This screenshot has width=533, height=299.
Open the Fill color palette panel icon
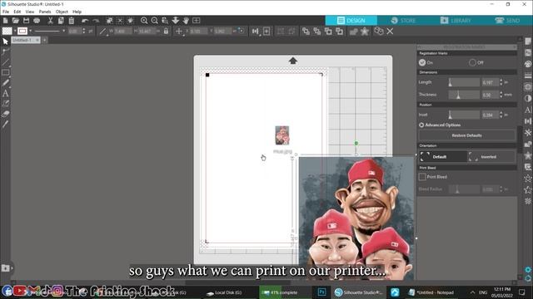(528, 64)
